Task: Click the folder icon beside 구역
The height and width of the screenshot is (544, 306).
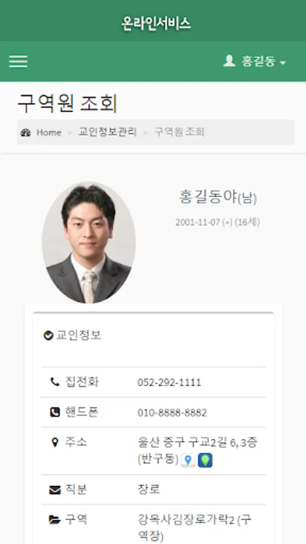Action: pyautogui.click(x=55, y=520)
